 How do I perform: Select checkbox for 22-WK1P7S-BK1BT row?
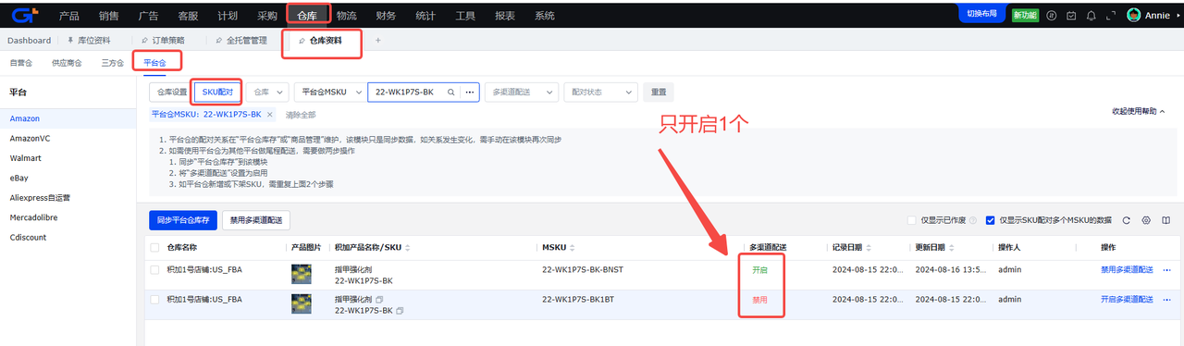(154, 300)
